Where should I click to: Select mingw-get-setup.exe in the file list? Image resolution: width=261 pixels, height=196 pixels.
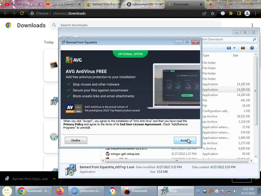point(125,154)
